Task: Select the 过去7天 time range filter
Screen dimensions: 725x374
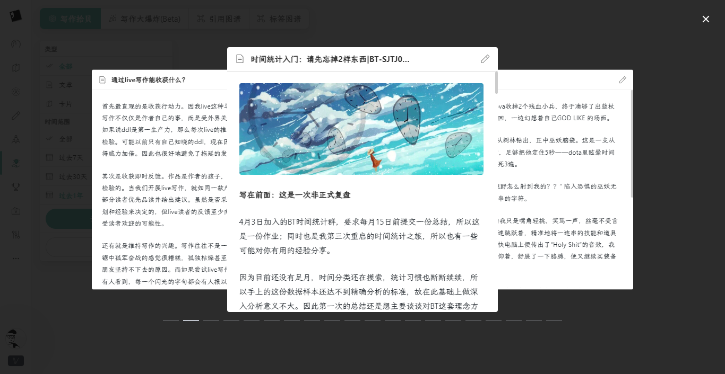Action: (71, 158)
